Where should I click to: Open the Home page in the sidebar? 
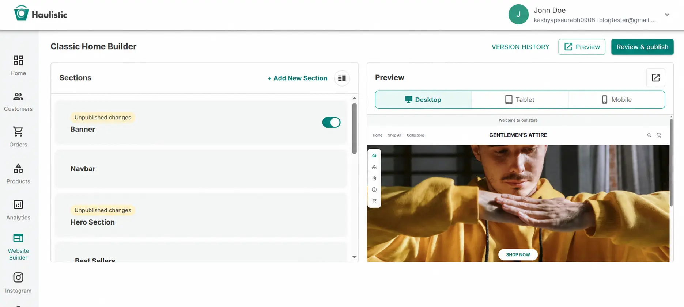point(18,65)
